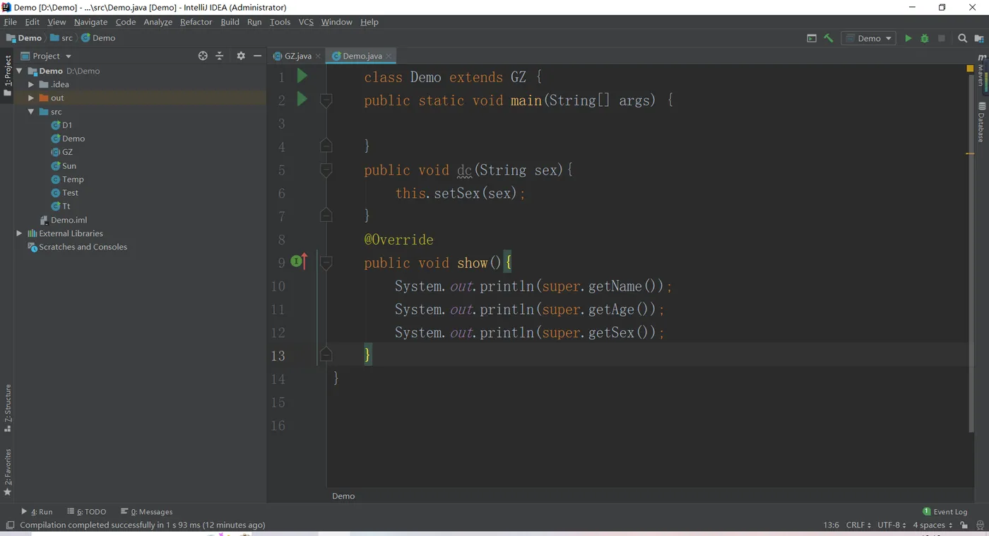
Task: Open the 6: TODO tool window button
Action: 86,511
